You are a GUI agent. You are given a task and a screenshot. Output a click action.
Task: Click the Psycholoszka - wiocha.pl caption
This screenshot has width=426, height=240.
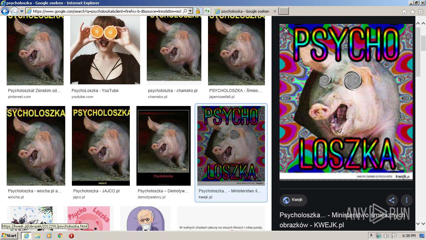[x=35, y=191]
